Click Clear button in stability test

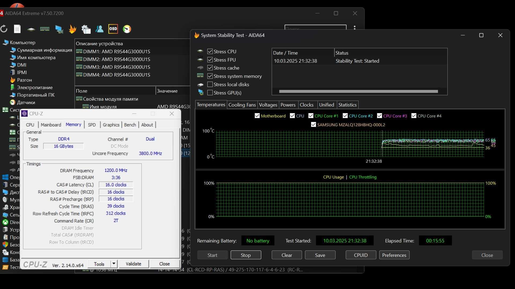coord(287,255)
